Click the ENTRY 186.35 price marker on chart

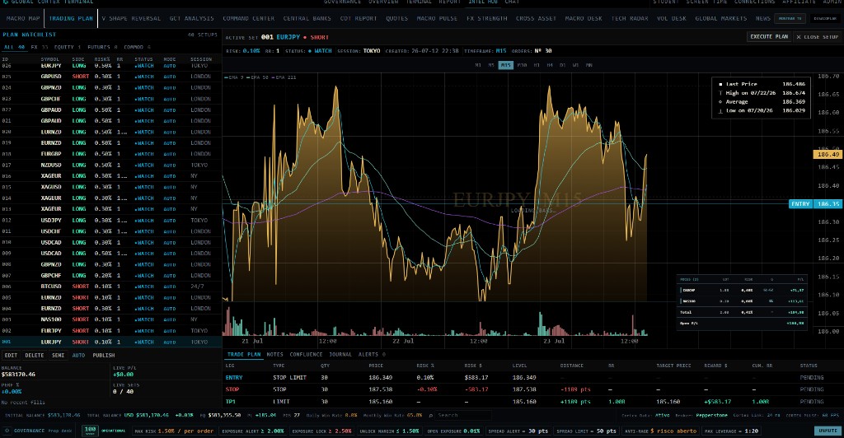tap(815, 203)
